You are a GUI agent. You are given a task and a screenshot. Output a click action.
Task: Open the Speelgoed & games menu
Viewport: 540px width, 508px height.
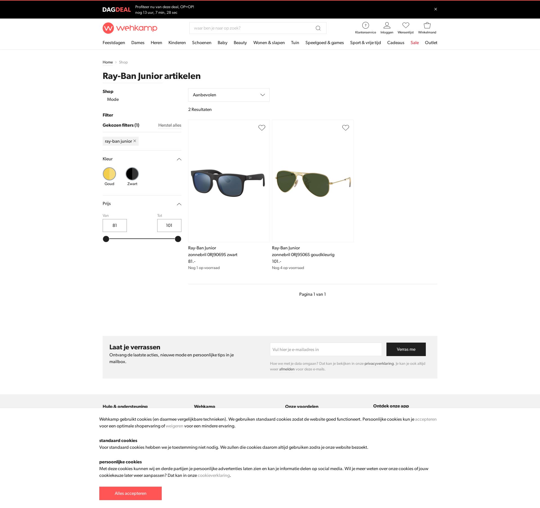(x=325, y=43)
